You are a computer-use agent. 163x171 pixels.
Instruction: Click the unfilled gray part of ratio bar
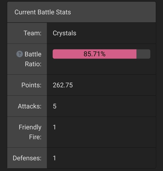tap(143, 54)
